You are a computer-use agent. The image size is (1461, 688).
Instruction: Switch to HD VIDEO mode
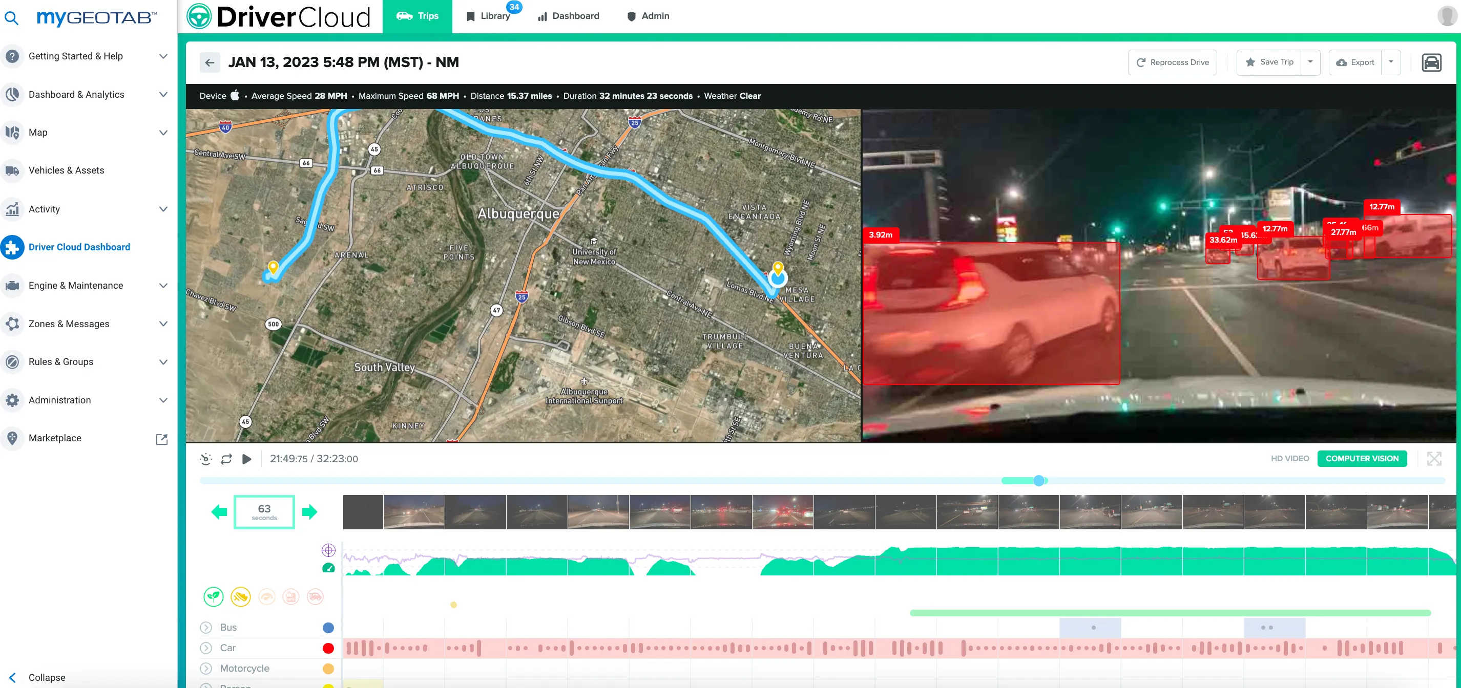pos(1290,459)
